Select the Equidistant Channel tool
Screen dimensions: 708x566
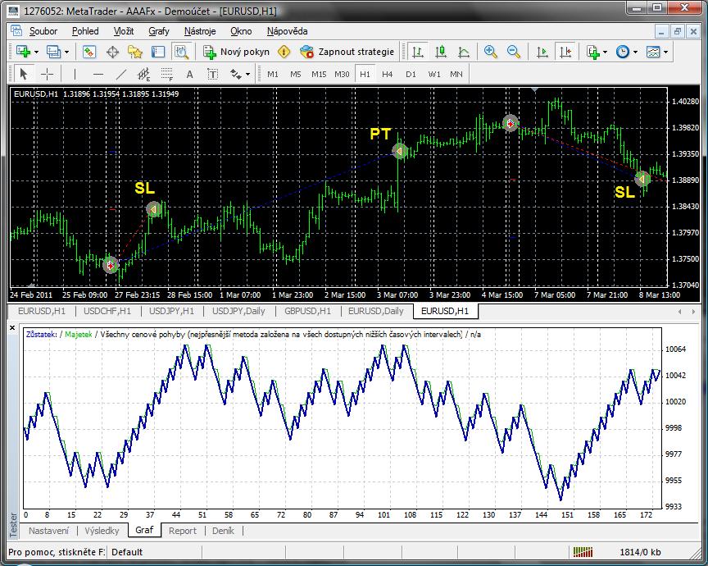pyautogui.click(x=143, y=74)
